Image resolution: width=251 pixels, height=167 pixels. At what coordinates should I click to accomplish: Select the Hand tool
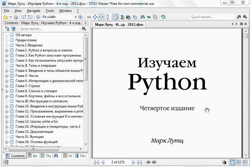point(116,17)
